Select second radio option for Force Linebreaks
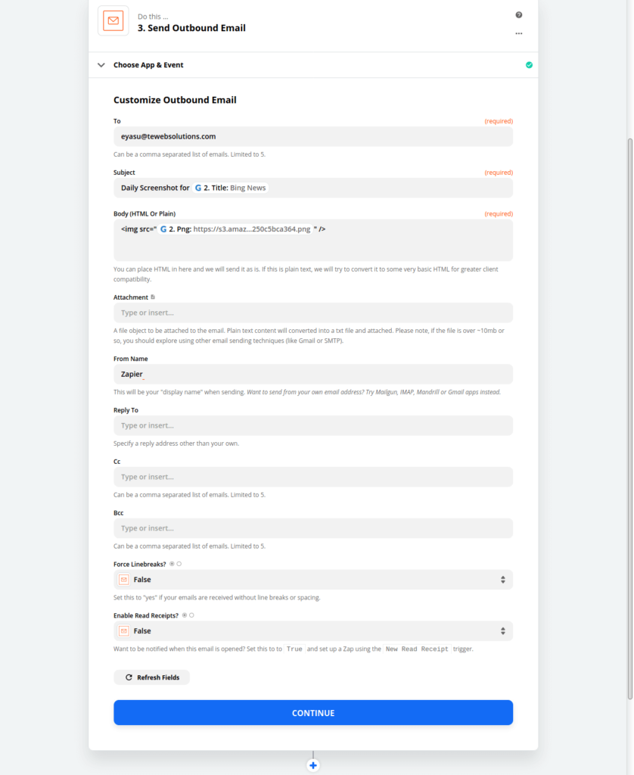This screenshot has height=775, width=634. point(179,564)
